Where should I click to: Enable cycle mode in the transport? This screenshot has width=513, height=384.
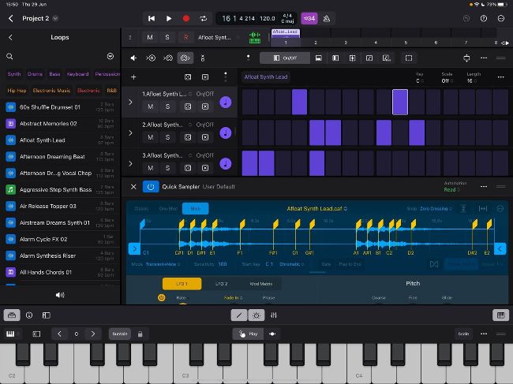[x=204, y=18]
